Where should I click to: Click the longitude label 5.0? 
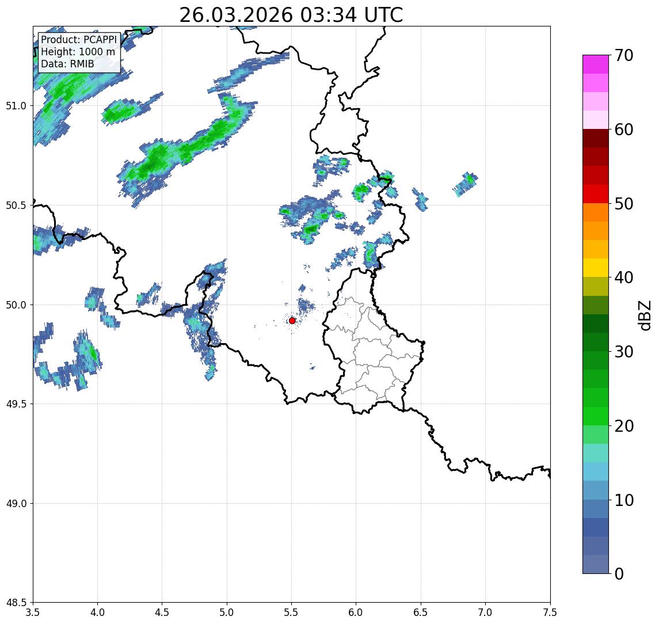coord(227,612)
